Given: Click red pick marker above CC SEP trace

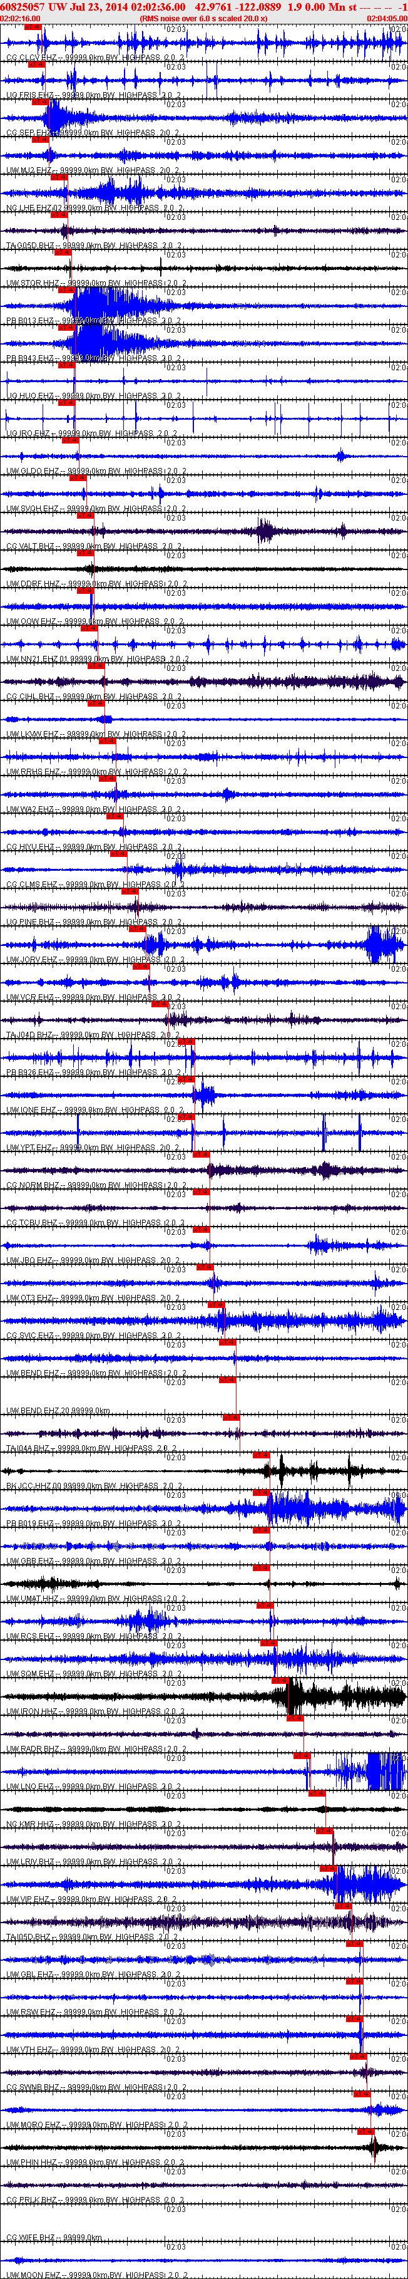Looking at the screenshot, I should [x=40, y=101].
